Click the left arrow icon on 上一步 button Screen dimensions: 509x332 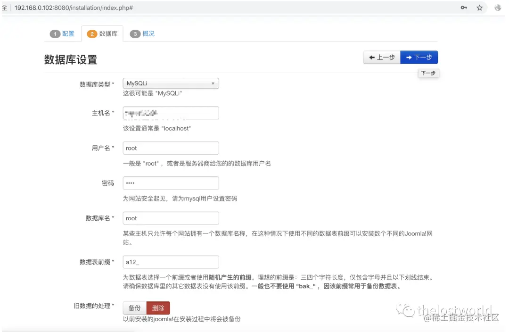(x=372, y=57)
